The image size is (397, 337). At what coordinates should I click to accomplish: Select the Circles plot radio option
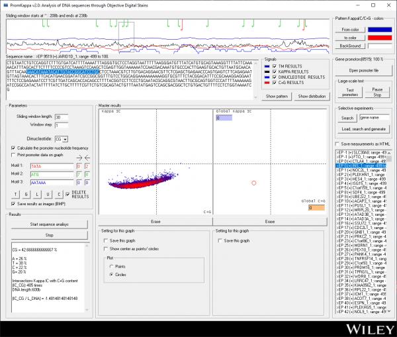click(x=111, y=275)
